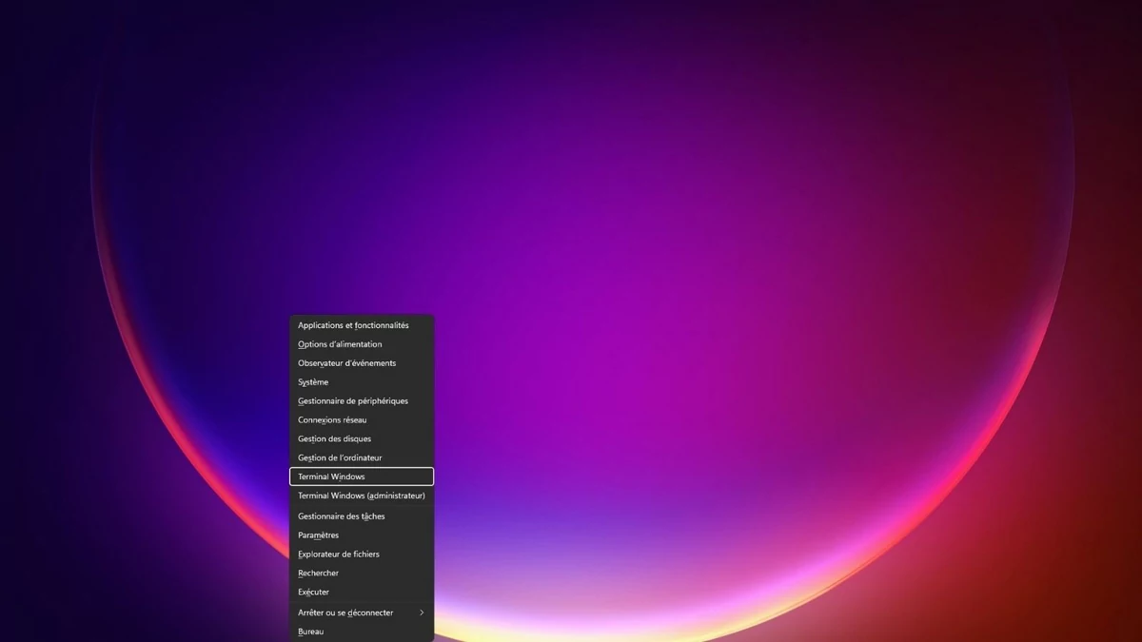Choose Connexions réseau
The image size is (1142, 642).
pos(362,420)
